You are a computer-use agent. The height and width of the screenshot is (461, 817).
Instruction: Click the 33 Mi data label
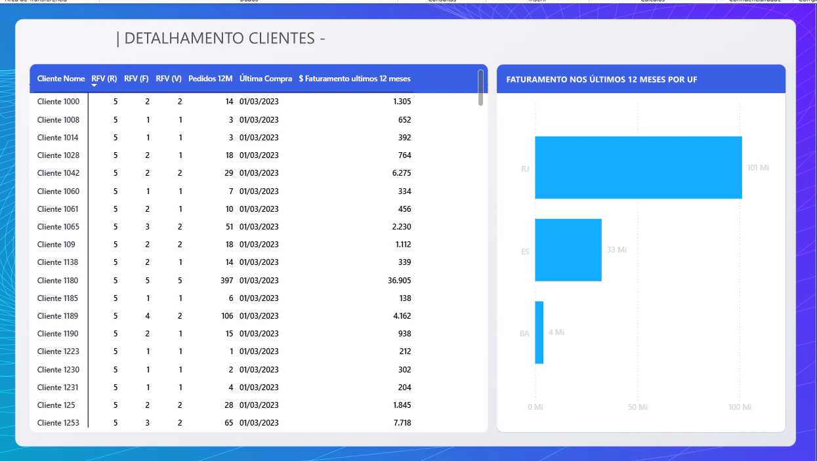(x=617, y=250)
